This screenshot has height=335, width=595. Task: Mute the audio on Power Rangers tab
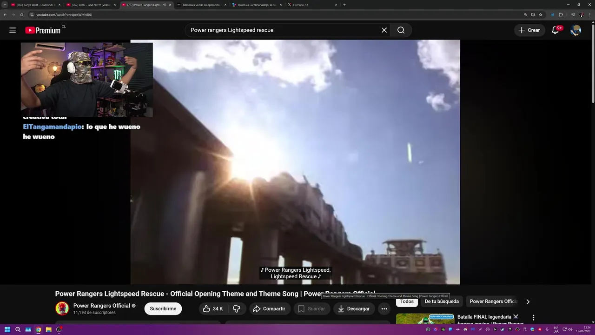click(x=164, y=5)
